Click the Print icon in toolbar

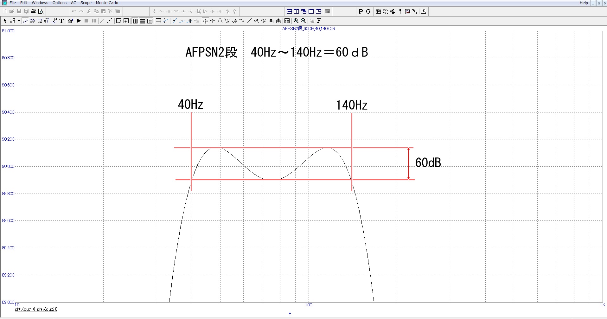[x=33, y=11]
